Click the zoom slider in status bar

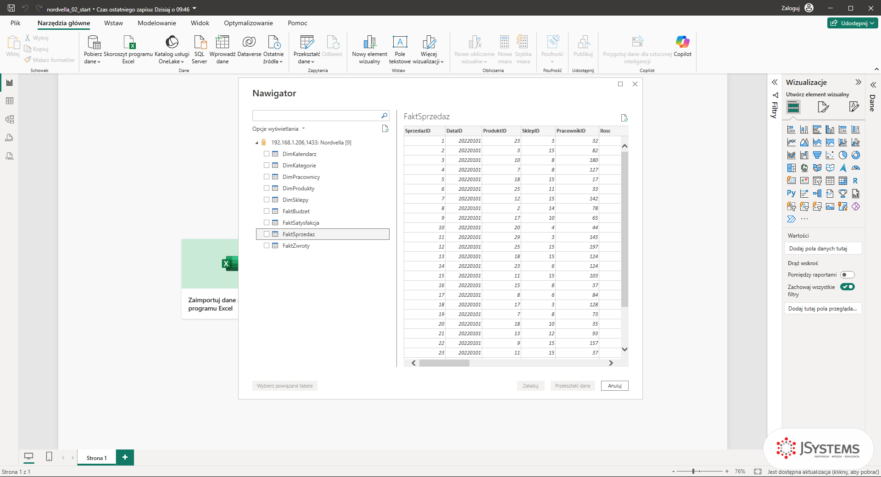(x=700, y=471)
